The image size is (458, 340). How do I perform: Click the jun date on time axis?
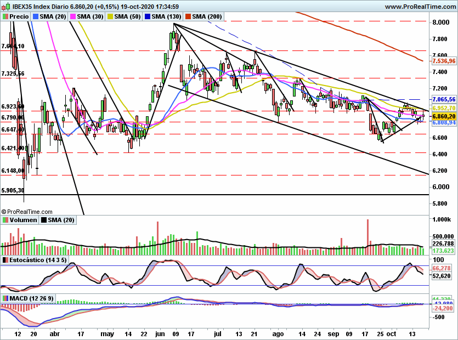coord(160,334)
